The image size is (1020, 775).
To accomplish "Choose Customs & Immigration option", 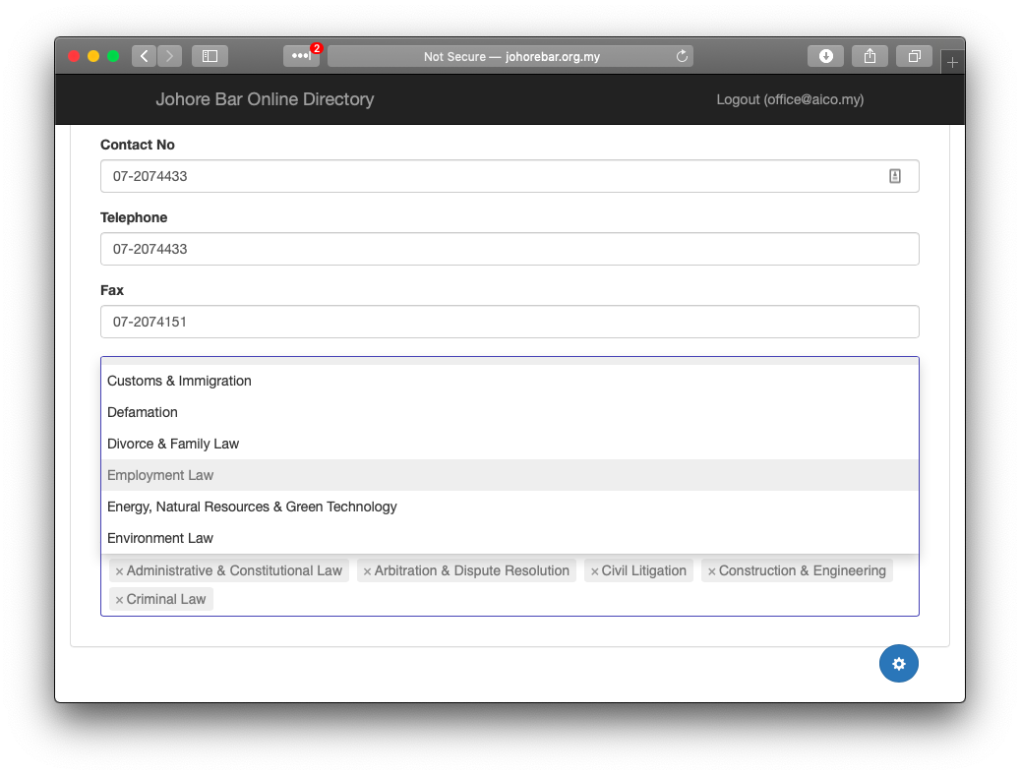I will click(x=179, y=381).
